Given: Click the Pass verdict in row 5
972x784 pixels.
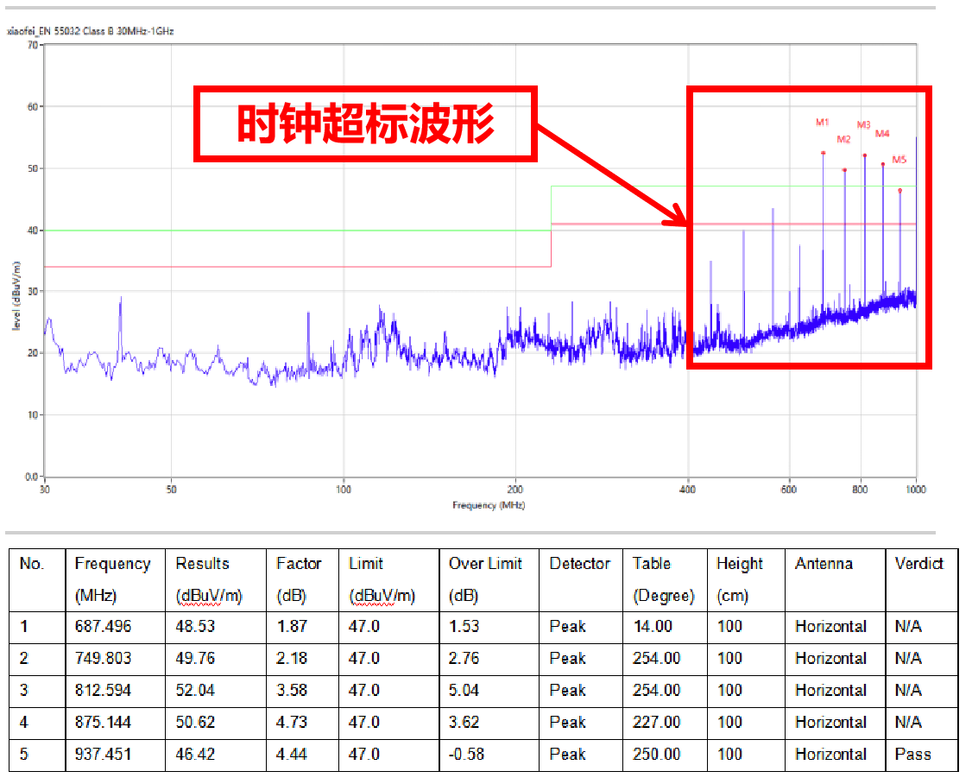Looking at the screenshot, I should point(912,754).
